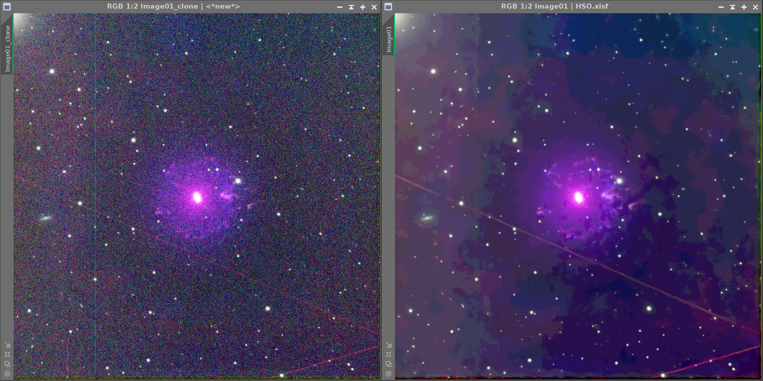Select the Image01 vertical view tab
Image resolution: width=763 pixels, height=381 pixels.
coord(389,35)
